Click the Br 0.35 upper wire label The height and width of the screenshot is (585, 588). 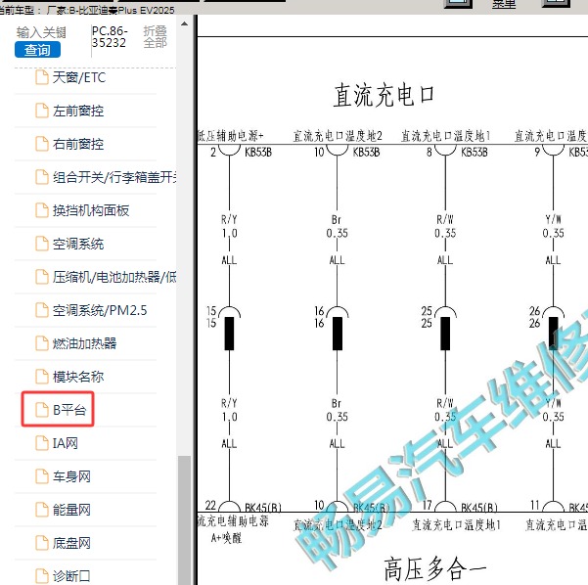coord(337,227)
